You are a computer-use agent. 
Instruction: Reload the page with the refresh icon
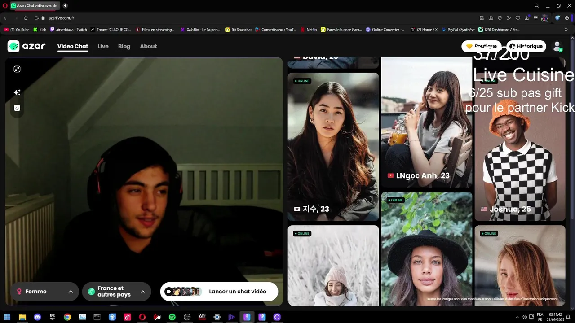26,18
